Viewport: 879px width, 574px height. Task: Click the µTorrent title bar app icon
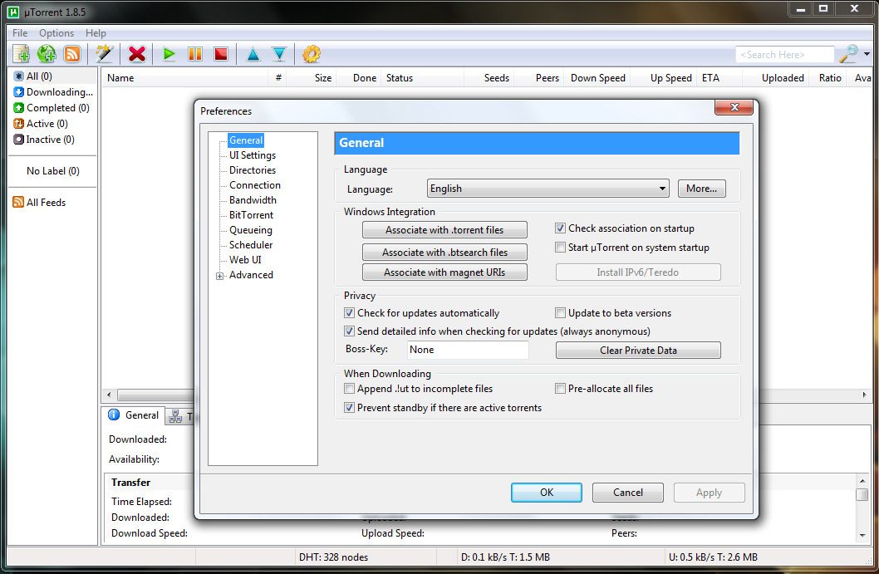(13, 12)
